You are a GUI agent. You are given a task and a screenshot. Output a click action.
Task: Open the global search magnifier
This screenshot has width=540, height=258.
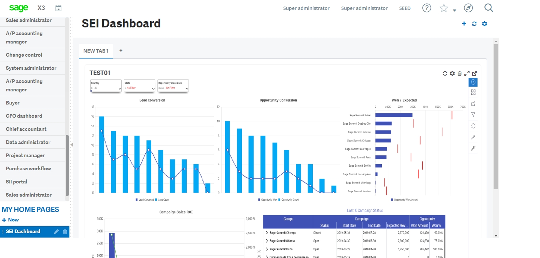click(488, 8)
